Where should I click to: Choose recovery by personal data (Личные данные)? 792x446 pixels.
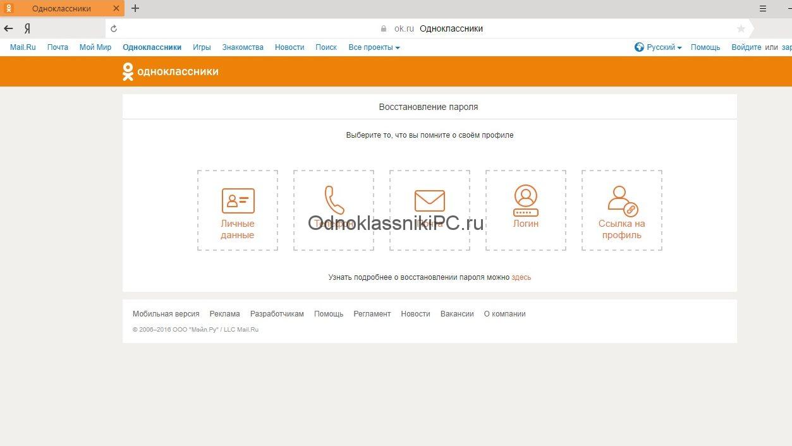click(x=238, y=210)
